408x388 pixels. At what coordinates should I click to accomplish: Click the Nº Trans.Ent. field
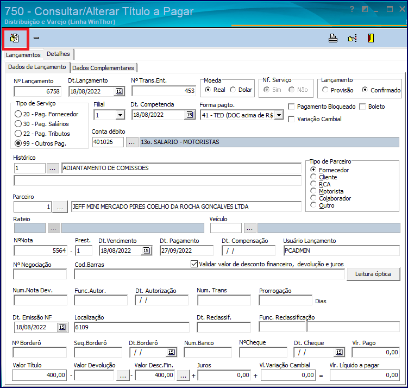pos(164,91)
